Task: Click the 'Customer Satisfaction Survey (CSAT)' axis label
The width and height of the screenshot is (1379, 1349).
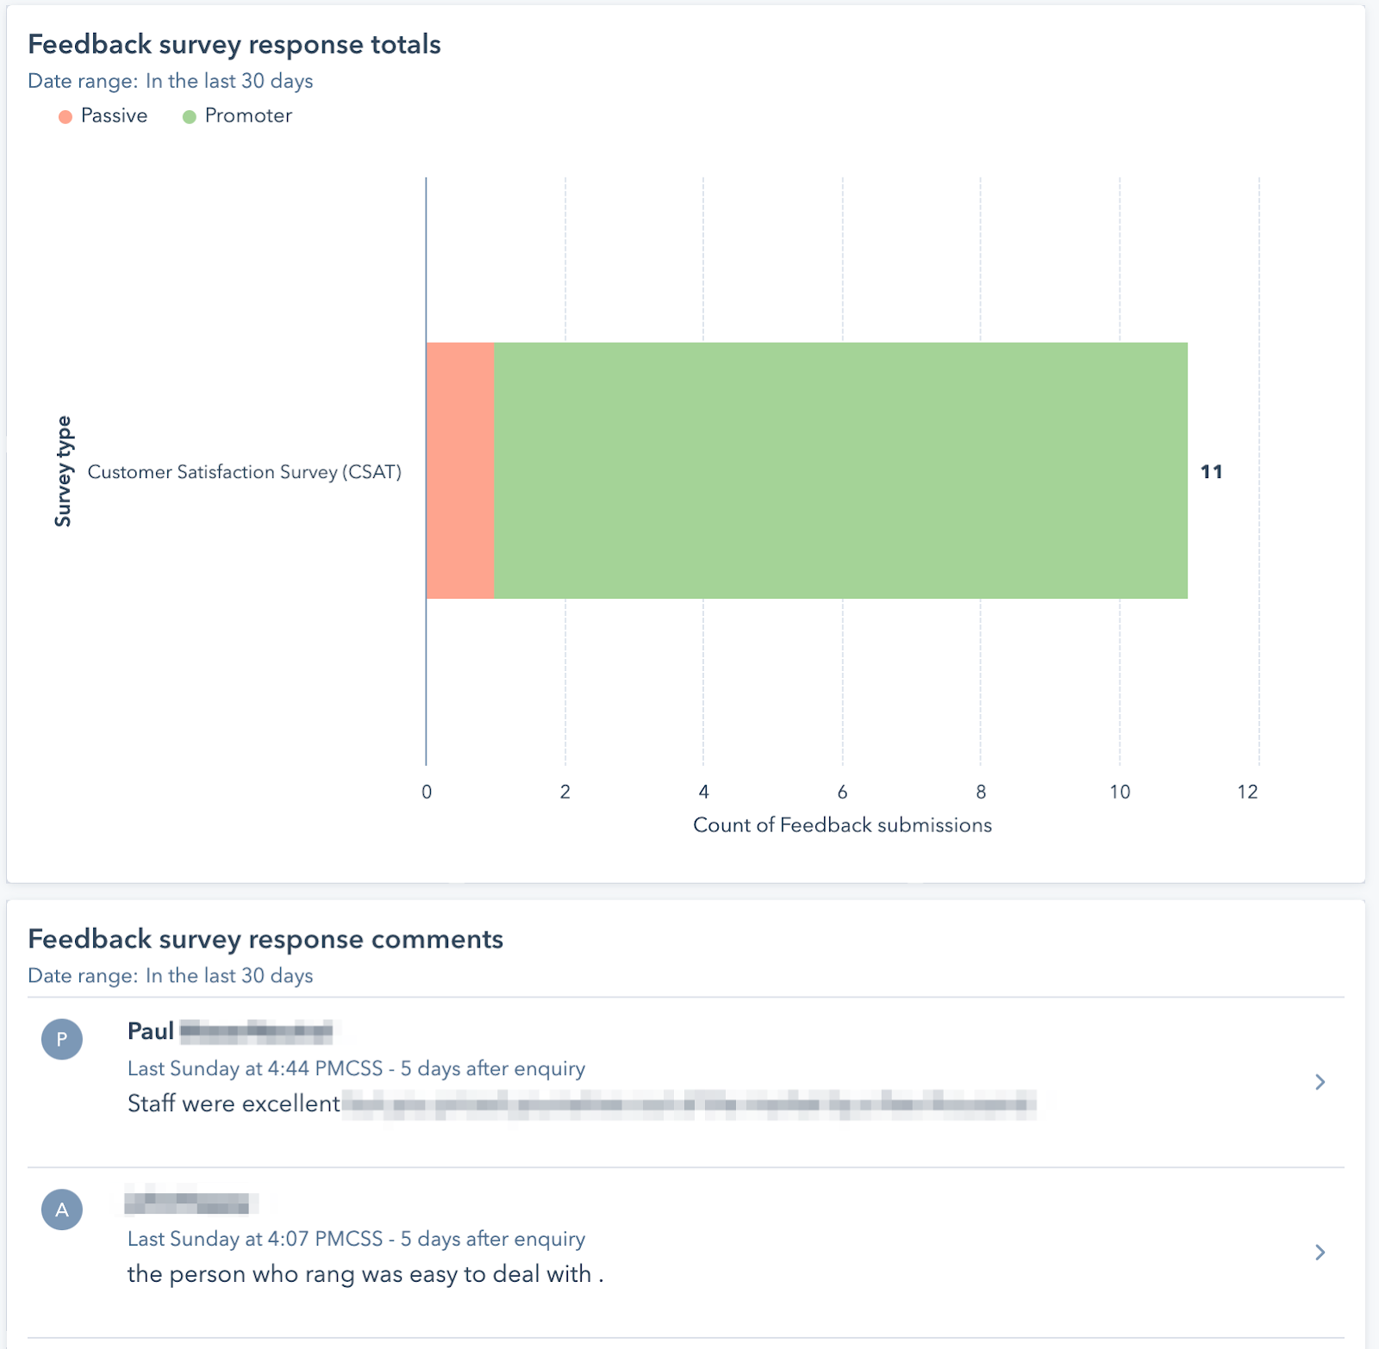Action: (x=245, y=472)
